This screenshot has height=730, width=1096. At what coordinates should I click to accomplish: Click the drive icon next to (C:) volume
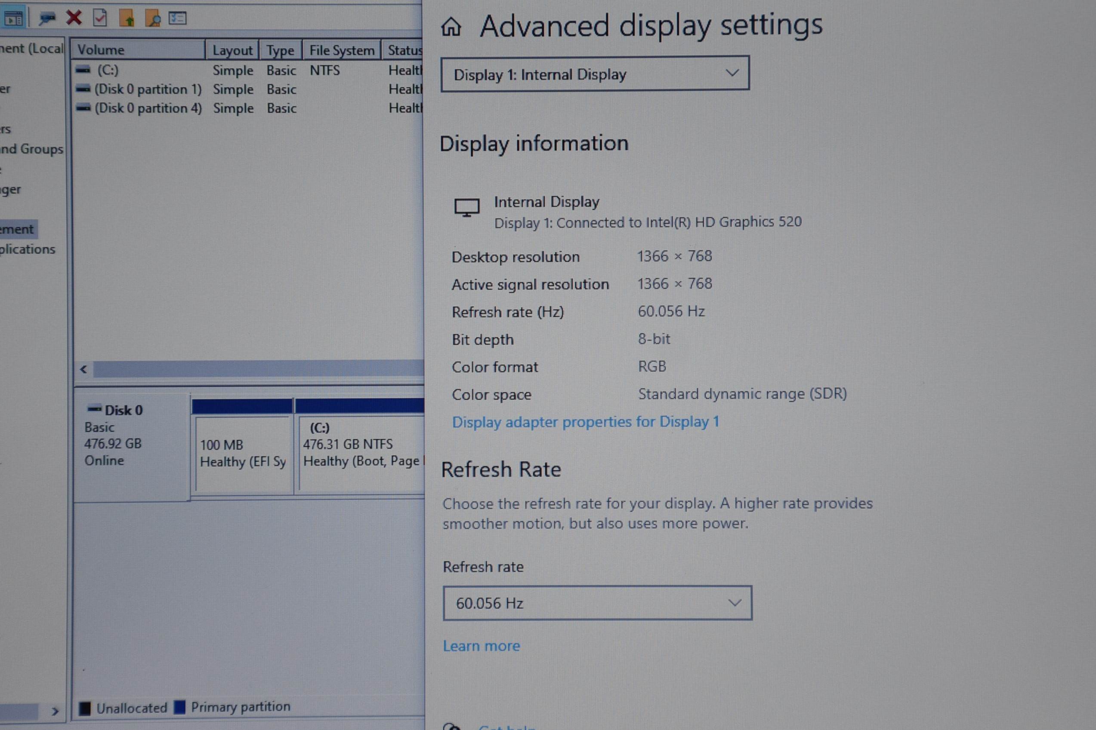click(83, 70)
